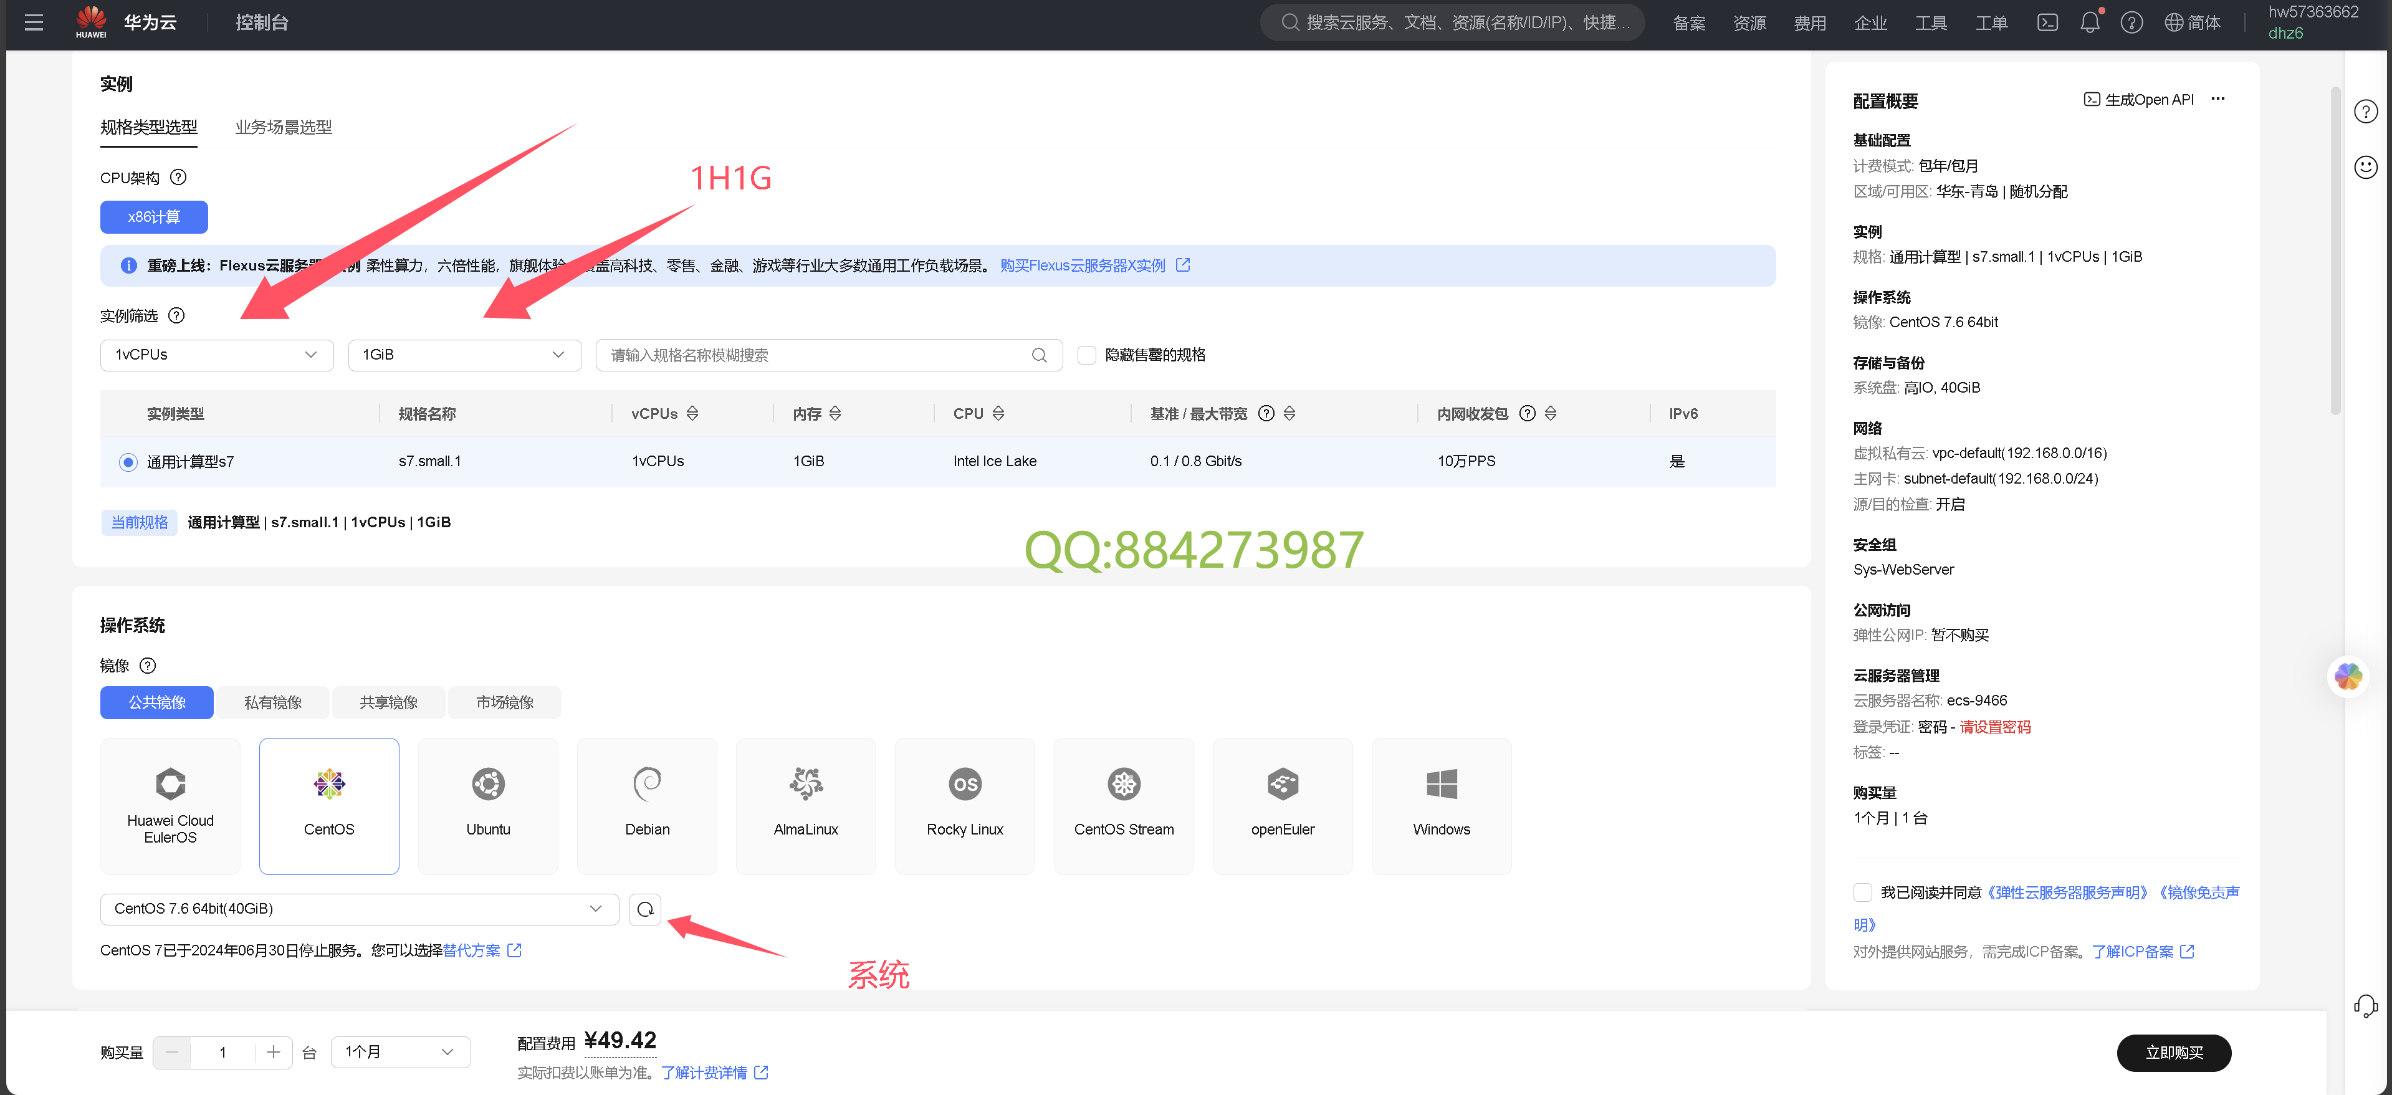Open the hamburger navigation menu

point(34,22)
